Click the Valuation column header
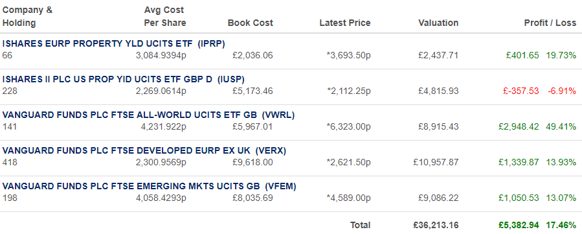Image resolution: width=582 pixels, height=234 pixels. pyautogui.click(x=438, y=23)
